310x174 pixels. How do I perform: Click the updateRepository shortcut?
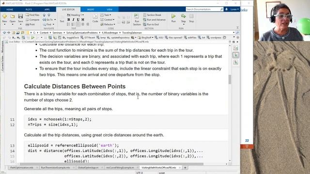tap(118, 38)
